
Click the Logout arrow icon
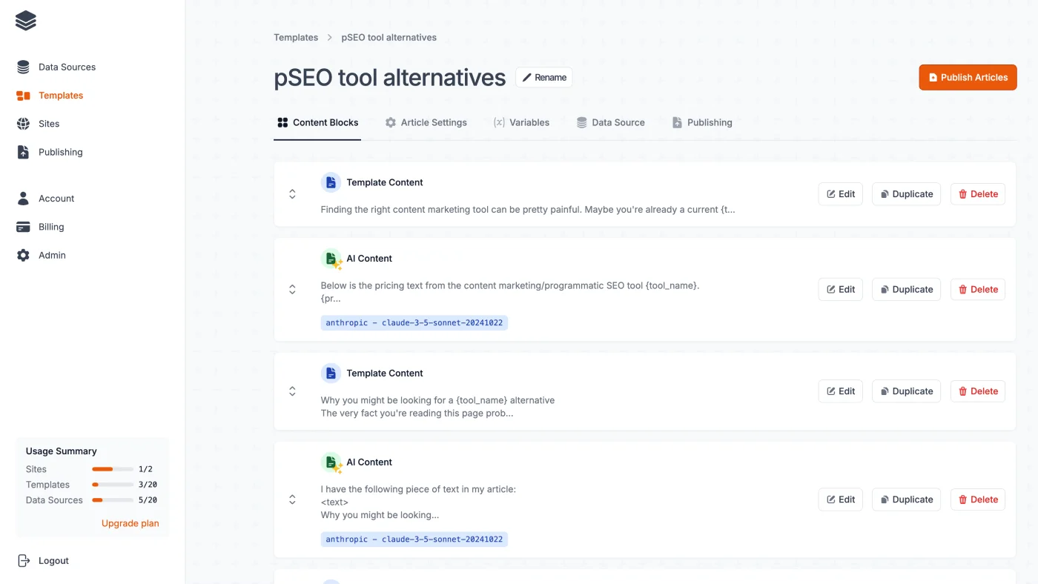click(x=24, y=560)
